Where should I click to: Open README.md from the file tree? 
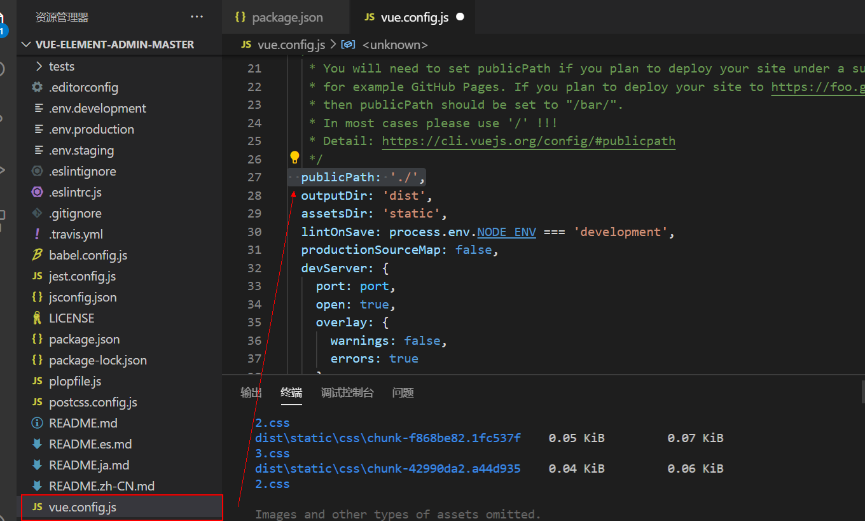point(83,423)
